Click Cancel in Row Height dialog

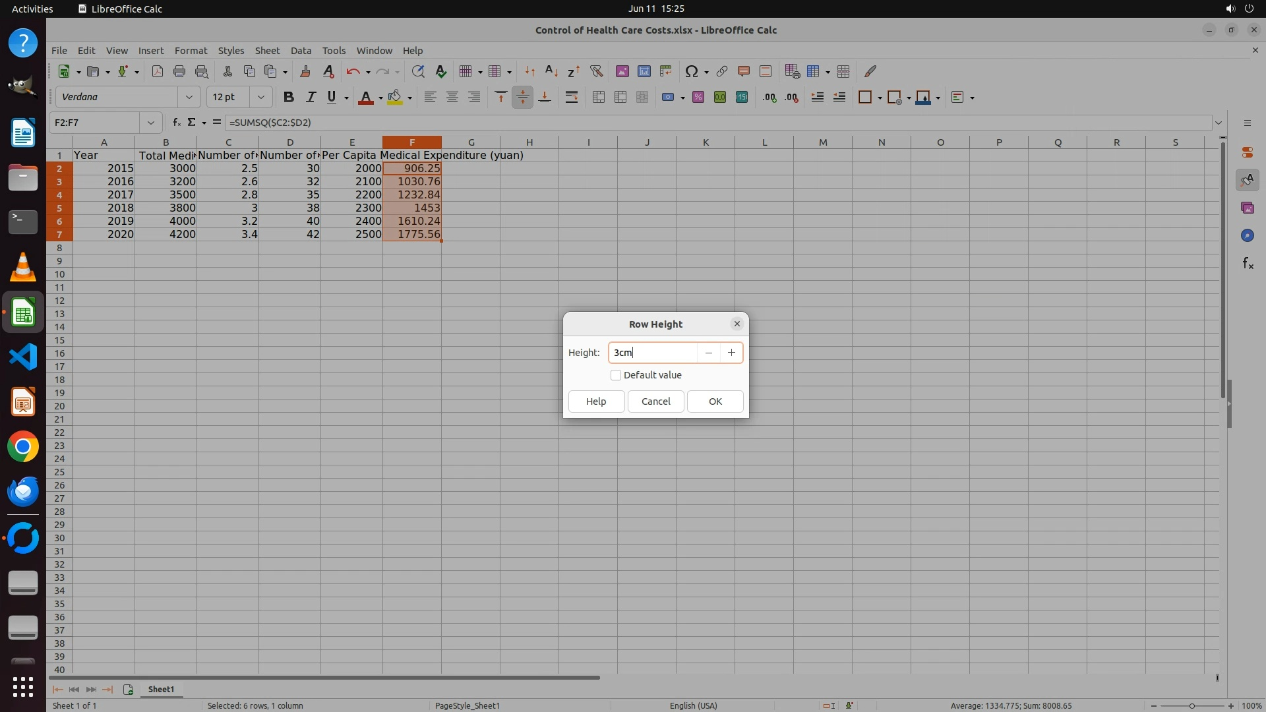[x=655, y=401]
